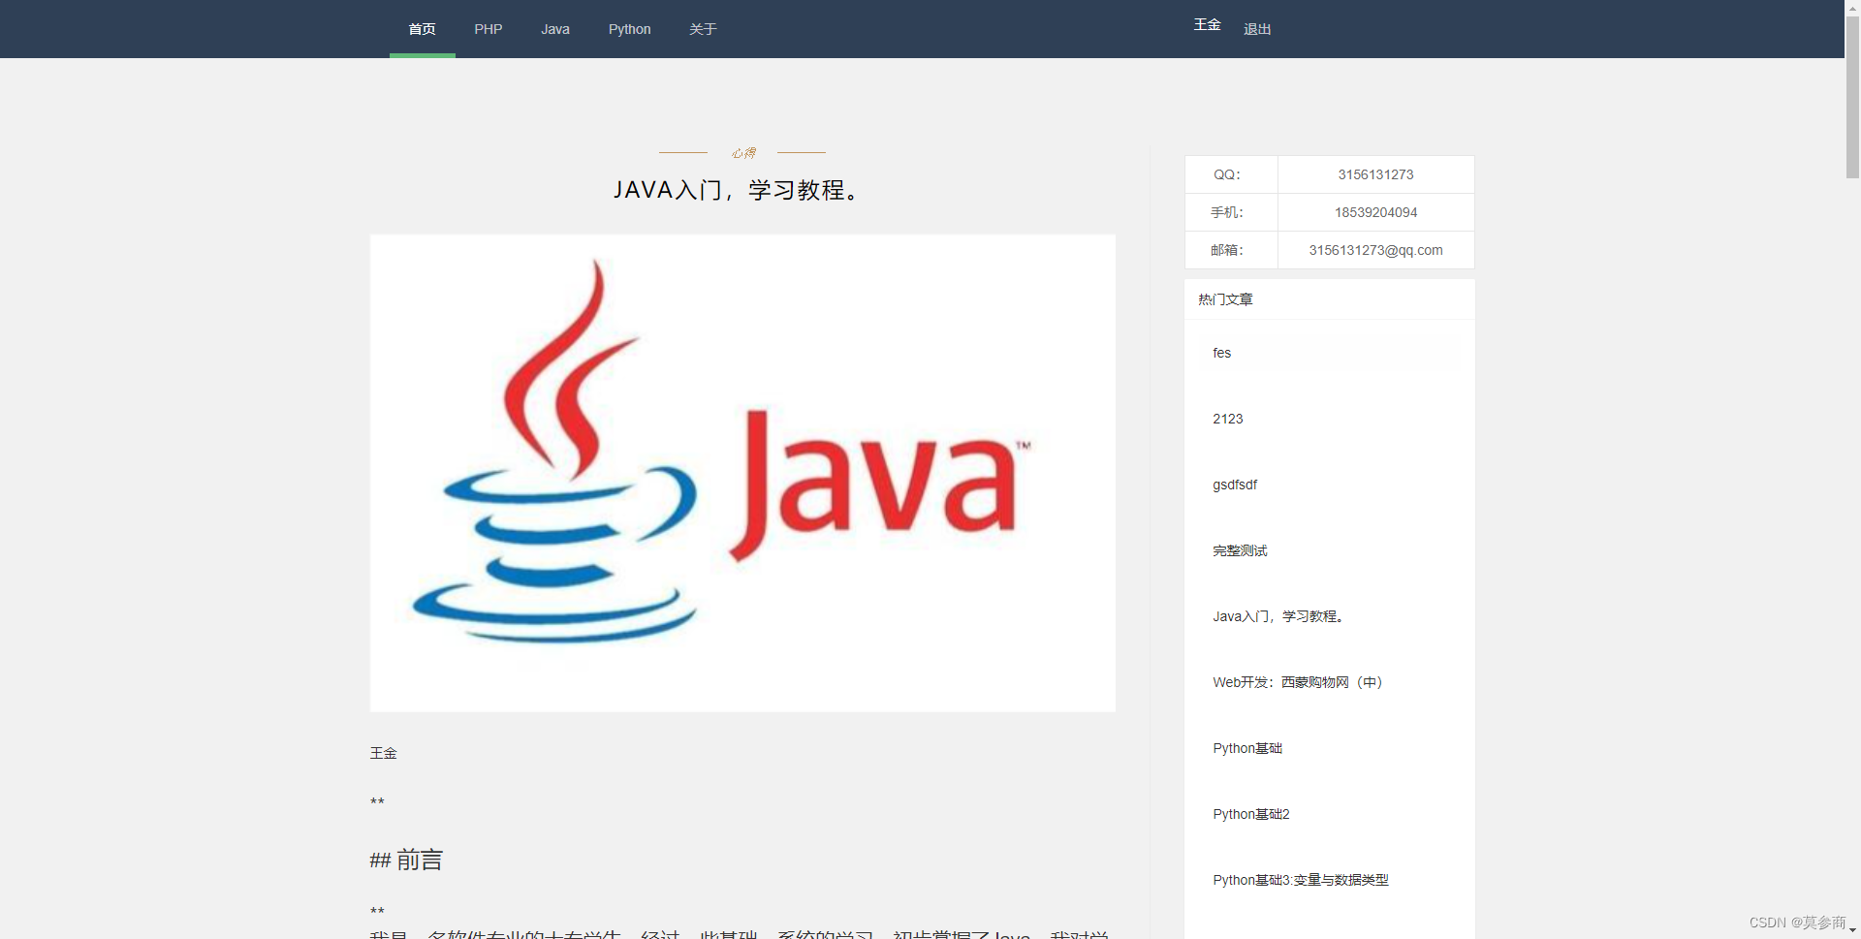Viewport: 1861px width, 939px height.
Task: Select the 首页 menu item
Action: (422, 29)
